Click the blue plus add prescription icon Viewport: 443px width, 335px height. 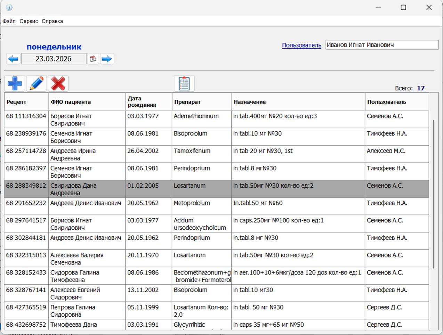[x=15, y=84]
